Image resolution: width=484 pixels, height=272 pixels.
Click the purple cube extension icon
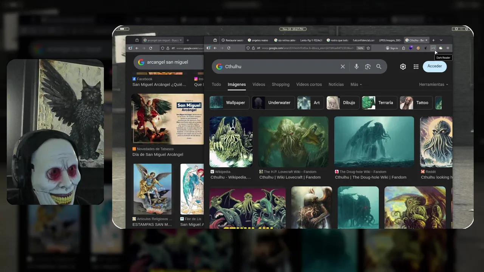(x=411, y=48)
